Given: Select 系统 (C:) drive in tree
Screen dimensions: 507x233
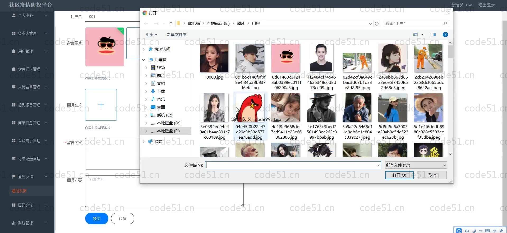Looking at the screenshot, I should (164, 115).
